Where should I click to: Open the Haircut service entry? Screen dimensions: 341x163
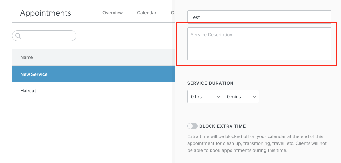[28, 91]
